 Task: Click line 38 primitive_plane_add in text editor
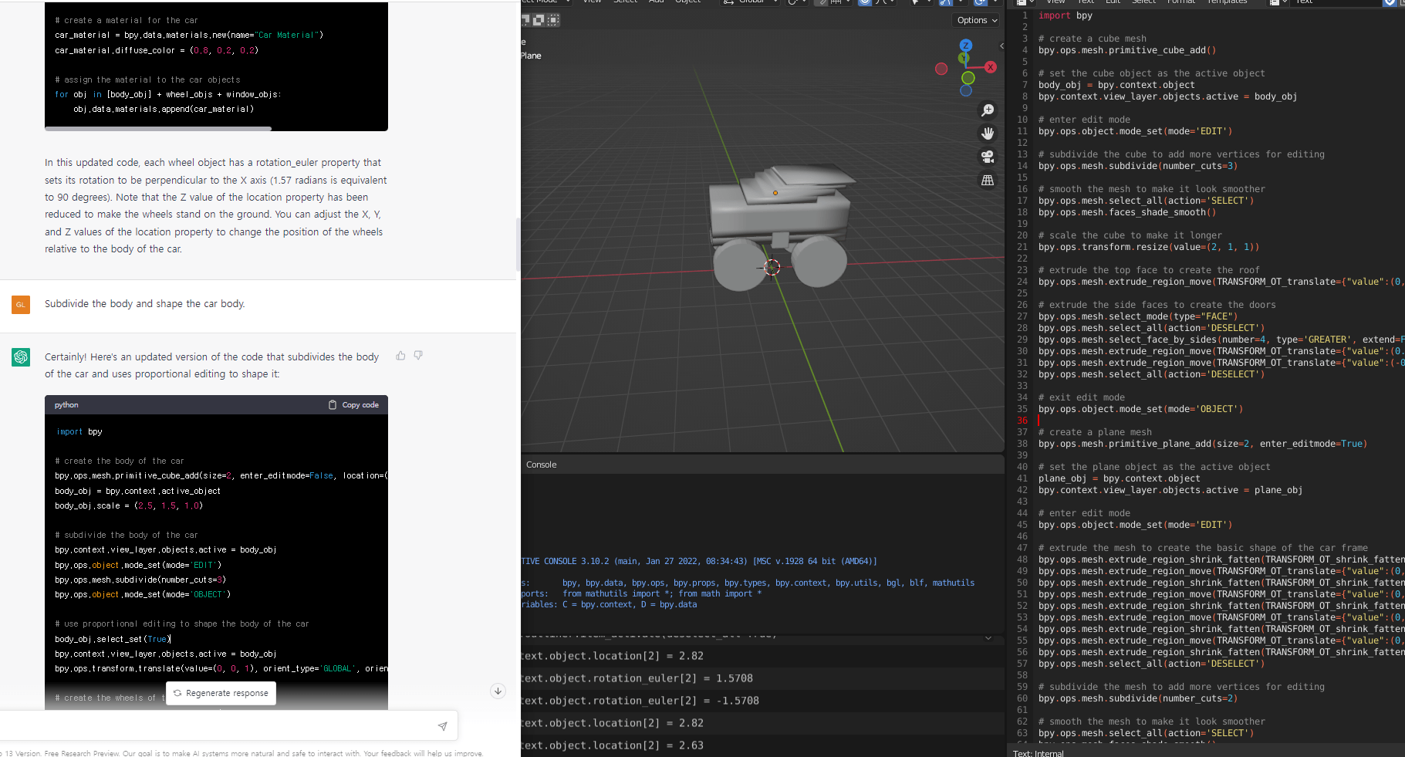[x=1202, y=444]
